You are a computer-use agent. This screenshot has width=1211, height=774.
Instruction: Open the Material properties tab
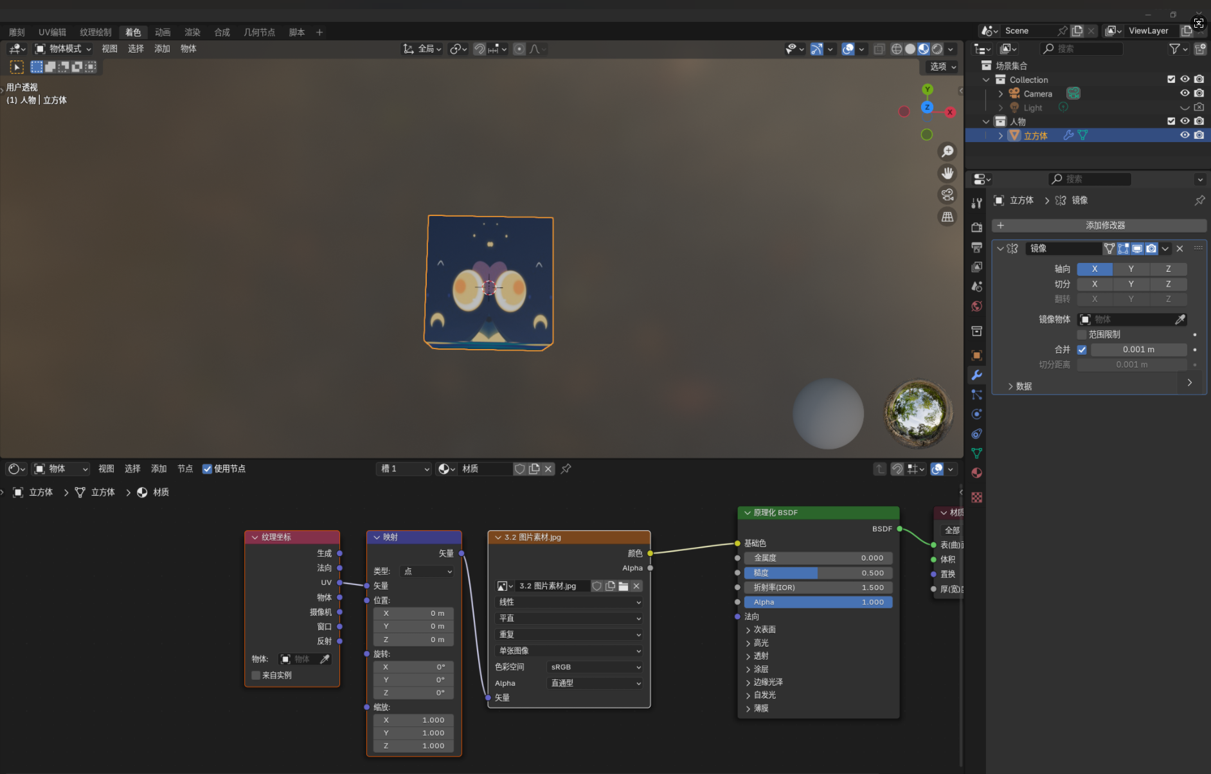pyautogui.click(x=976, y=473)
